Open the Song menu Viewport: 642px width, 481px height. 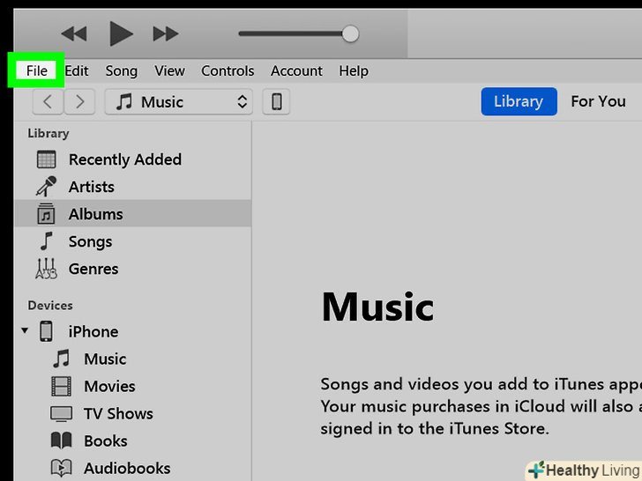pos(121,71)
